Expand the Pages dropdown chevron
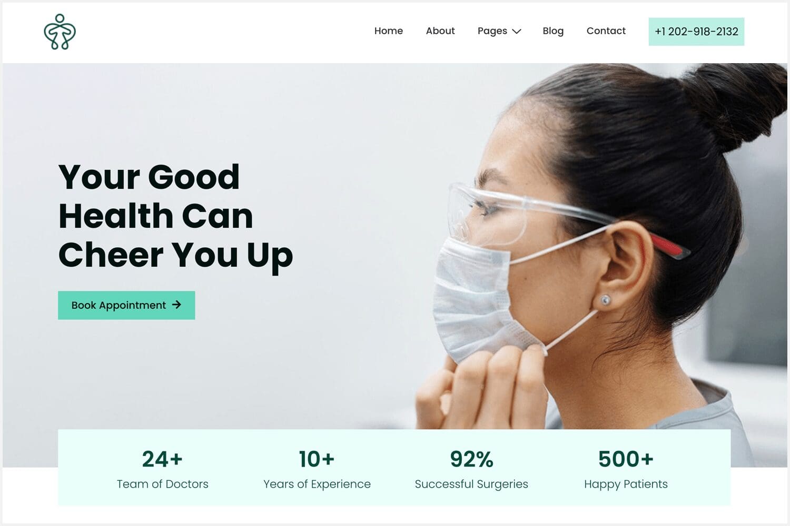Image resolution: width=790 pixels, height=526 pixels. (x=517, y=32)
